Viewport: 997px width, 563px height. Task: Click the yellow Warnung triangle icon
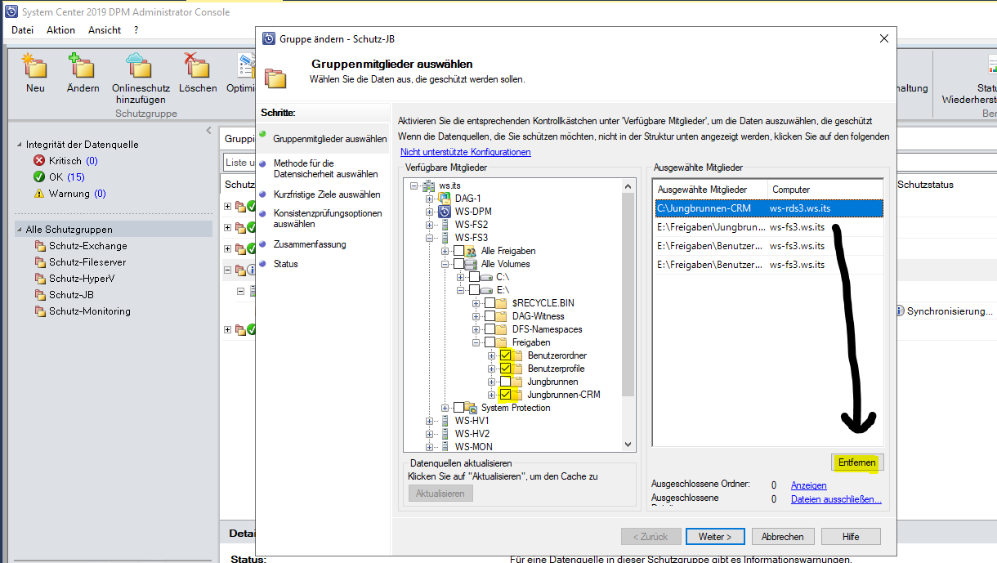click(x=39, y=194)
